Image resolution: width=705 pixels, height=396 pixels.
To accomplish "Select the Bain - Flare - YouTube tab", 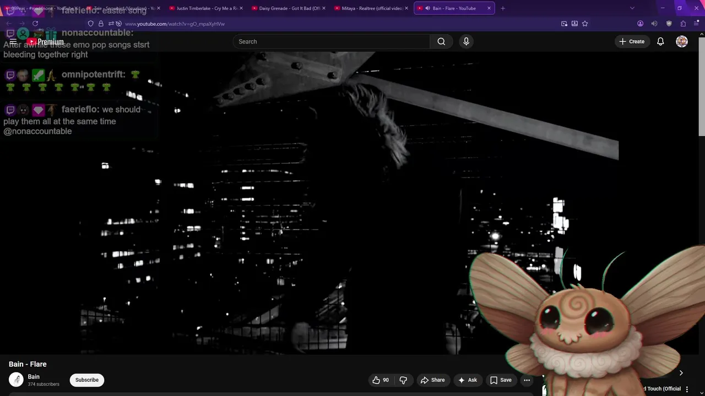I will click(x=454, y=8).
